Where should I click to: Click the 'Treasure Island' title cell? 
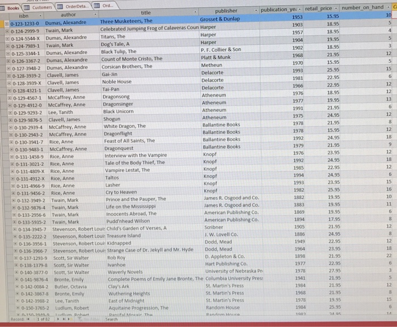pos(155,236)
